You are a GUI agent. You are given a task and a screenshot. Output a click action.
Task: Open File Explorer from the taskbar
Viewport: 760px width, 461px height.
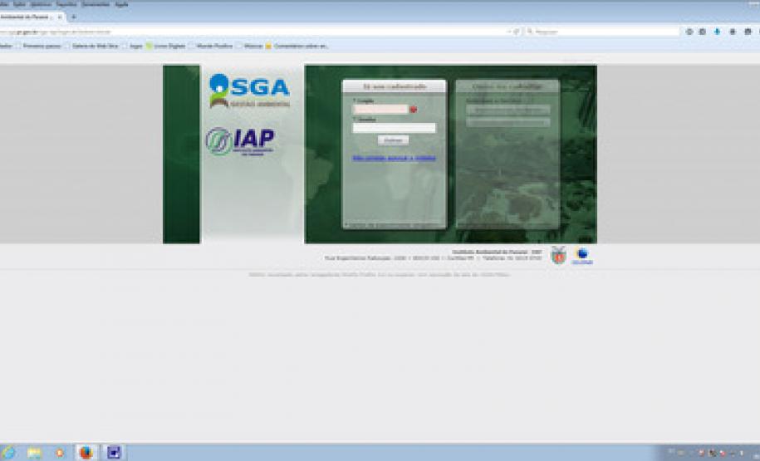click(34, 453)
